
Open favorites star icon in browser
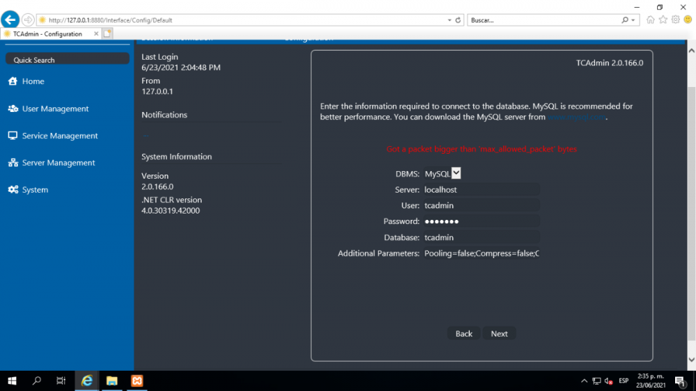[x=663, y=20]
